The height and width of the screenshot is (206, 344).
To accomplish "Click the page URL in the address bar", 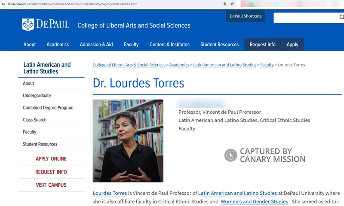I will tap(72, 4).
